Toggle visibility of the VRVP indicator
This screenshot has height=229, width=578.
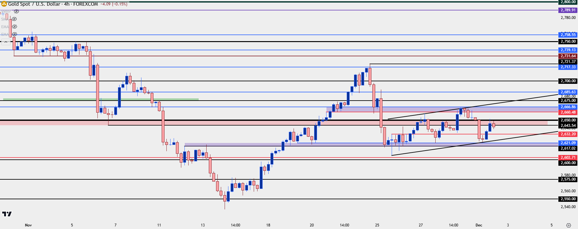click(x=16, y=11)
